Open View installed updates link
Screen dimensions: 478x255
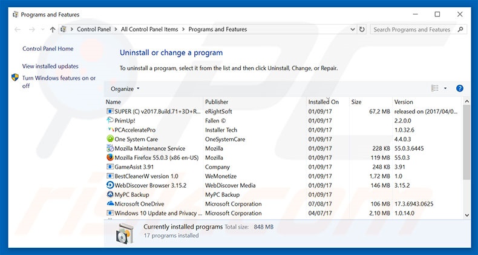tap(50, 66)
